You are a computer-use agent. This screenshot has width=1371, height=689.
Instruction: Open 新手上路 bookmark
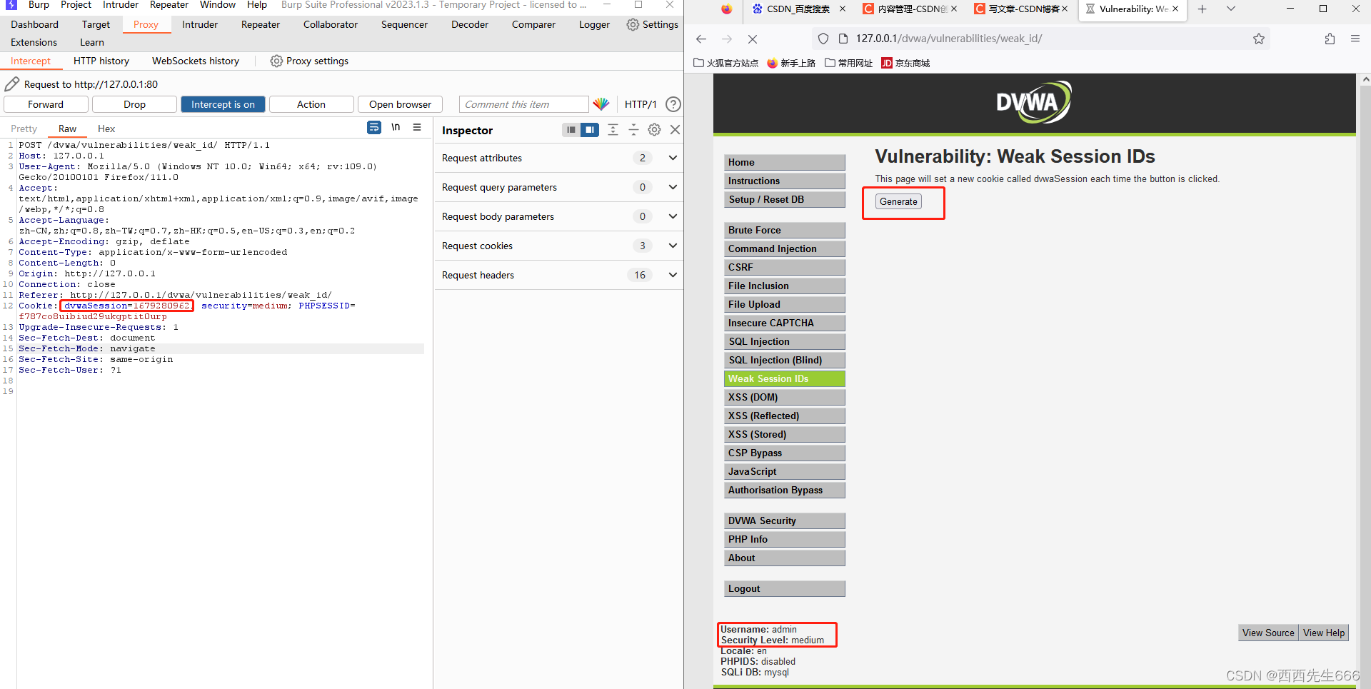[x=791, y=63]
